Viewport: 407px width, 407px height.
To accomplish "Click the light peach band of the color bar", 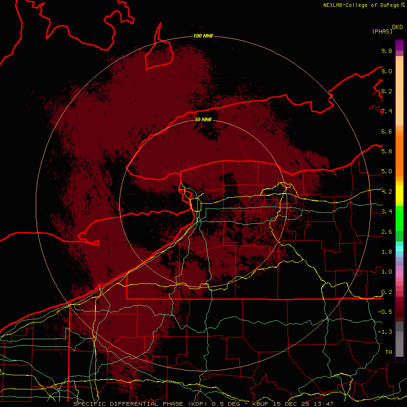I will coord(399,93).
